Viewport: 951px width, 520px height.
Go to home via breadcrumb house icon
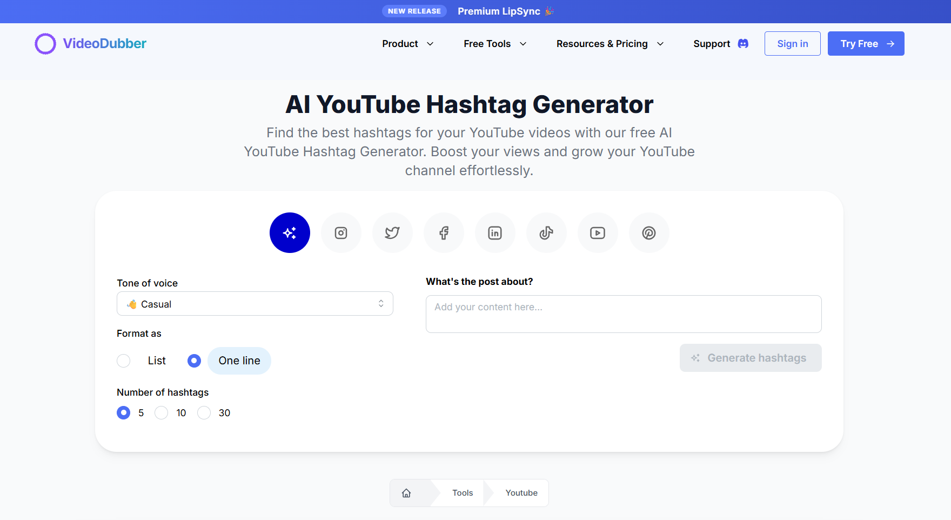406,493
